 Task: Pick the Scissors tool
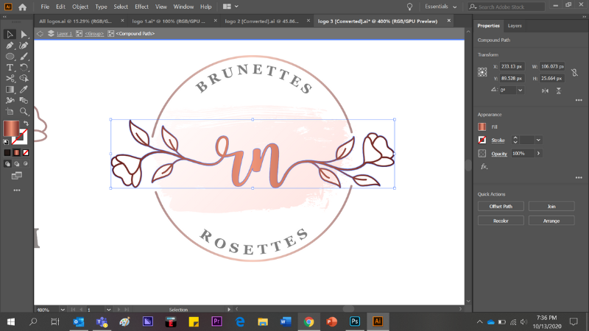10,78
